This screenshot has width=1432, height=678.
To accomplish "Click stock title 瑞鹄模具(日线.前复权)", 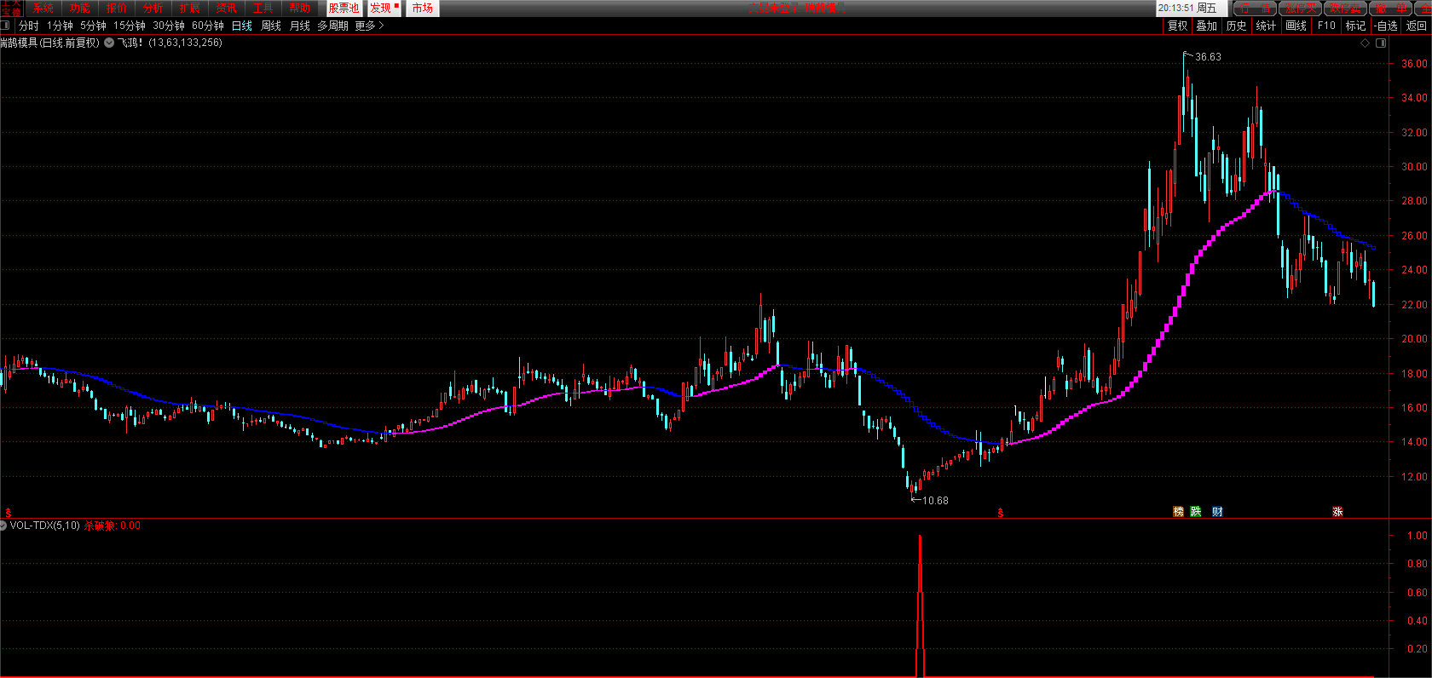I will point(50,43).
